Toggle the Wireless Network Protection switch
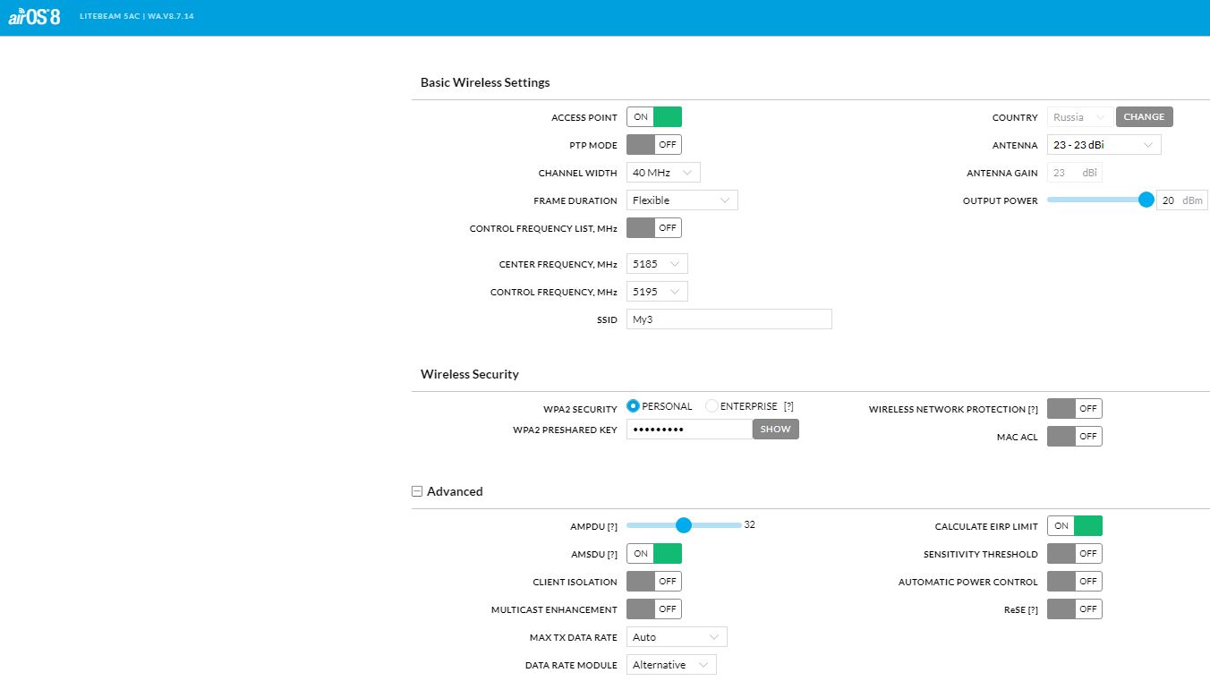 pos(1075,409)
